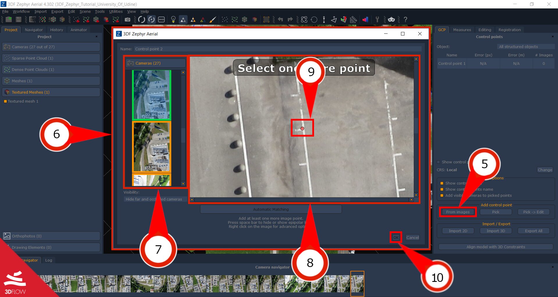The image size is (558, 297).
Task: Expand the Meshes (1) section
Action: pos(51,81)
